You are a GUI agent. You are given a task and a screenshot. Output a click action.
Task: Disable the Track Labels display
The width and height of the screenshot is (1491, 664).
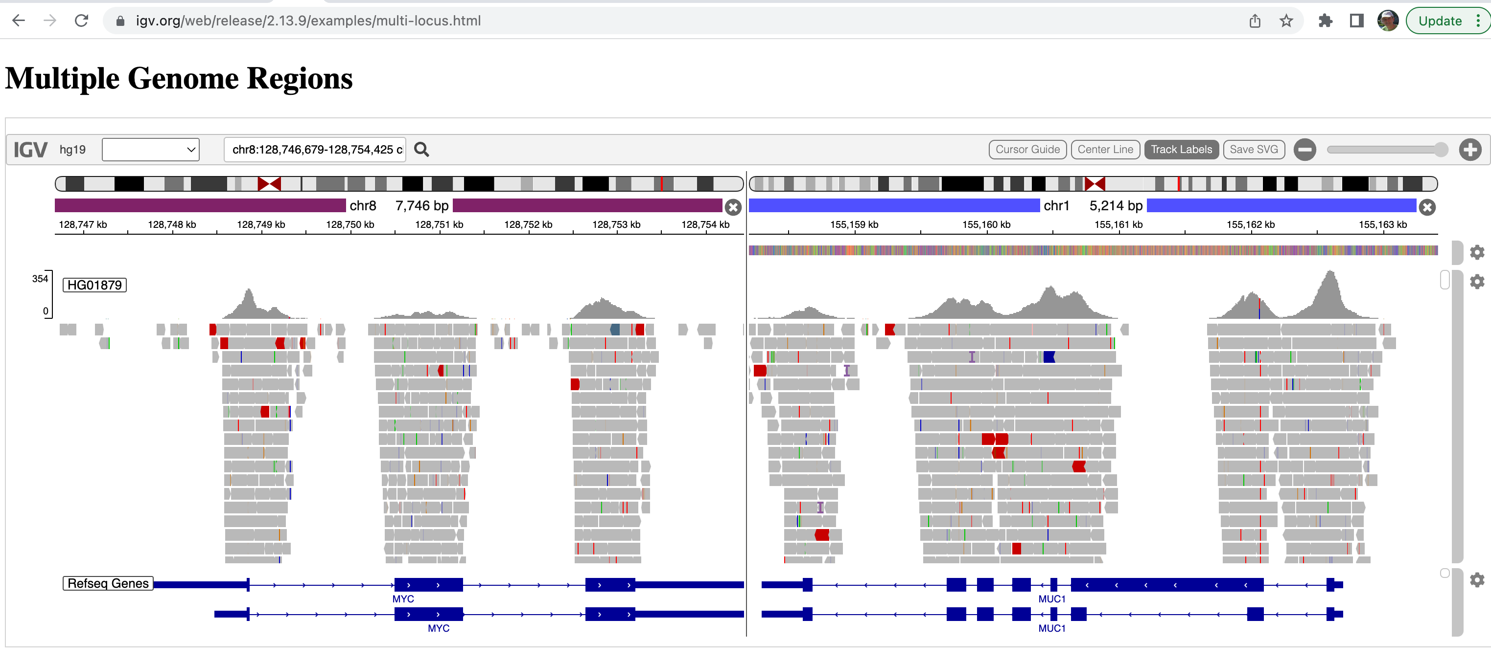tap(1181, 149)
